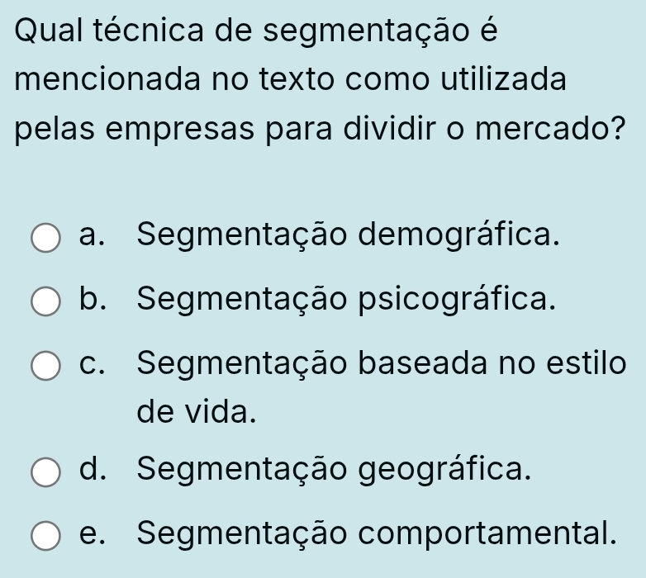The height and width of the screenshot is (578, 646).
Task: Select the radio button for option a
Action: tap(46, 239)
